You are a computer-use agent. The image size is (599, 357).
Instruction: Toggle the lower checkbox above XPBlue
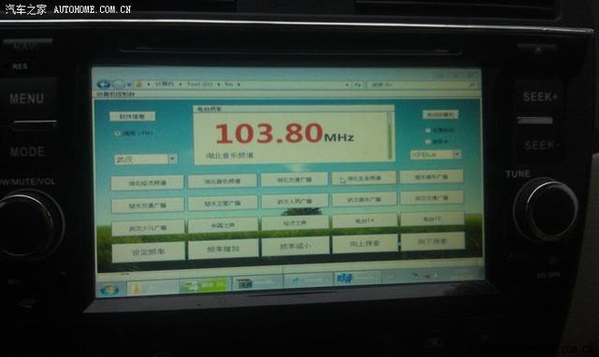tap(428, 141)
